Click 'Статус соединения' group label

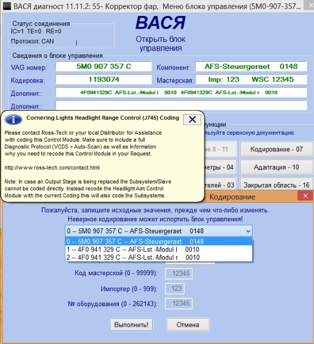click(x=41, y=24)
